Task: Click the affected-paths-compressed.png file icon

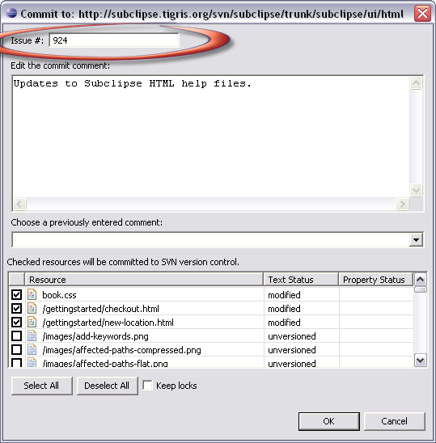Action: [x=32, y=350]
